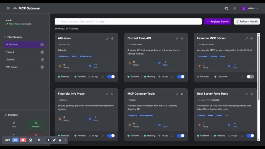Screen dimensions: 265x149
Task: Open the admin user dropdown
Action: [250, 8]
